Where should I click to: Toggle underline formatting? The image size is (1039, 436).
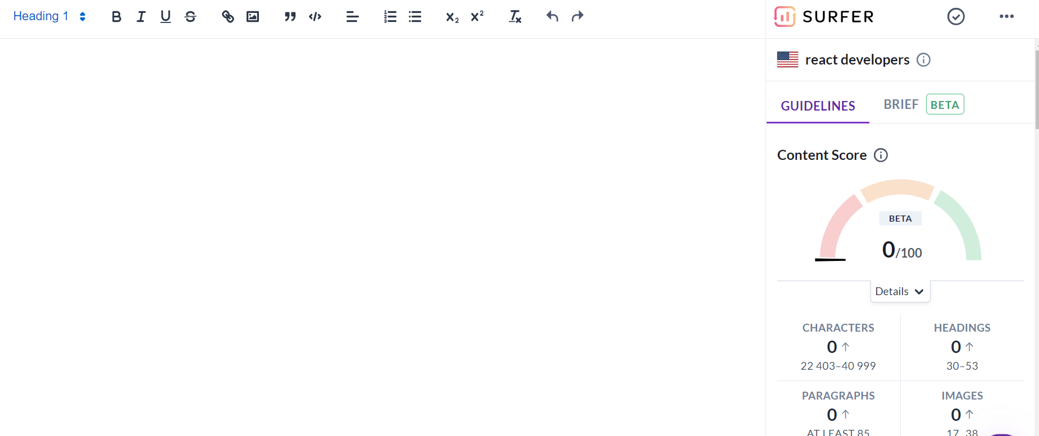click(166, 17)
